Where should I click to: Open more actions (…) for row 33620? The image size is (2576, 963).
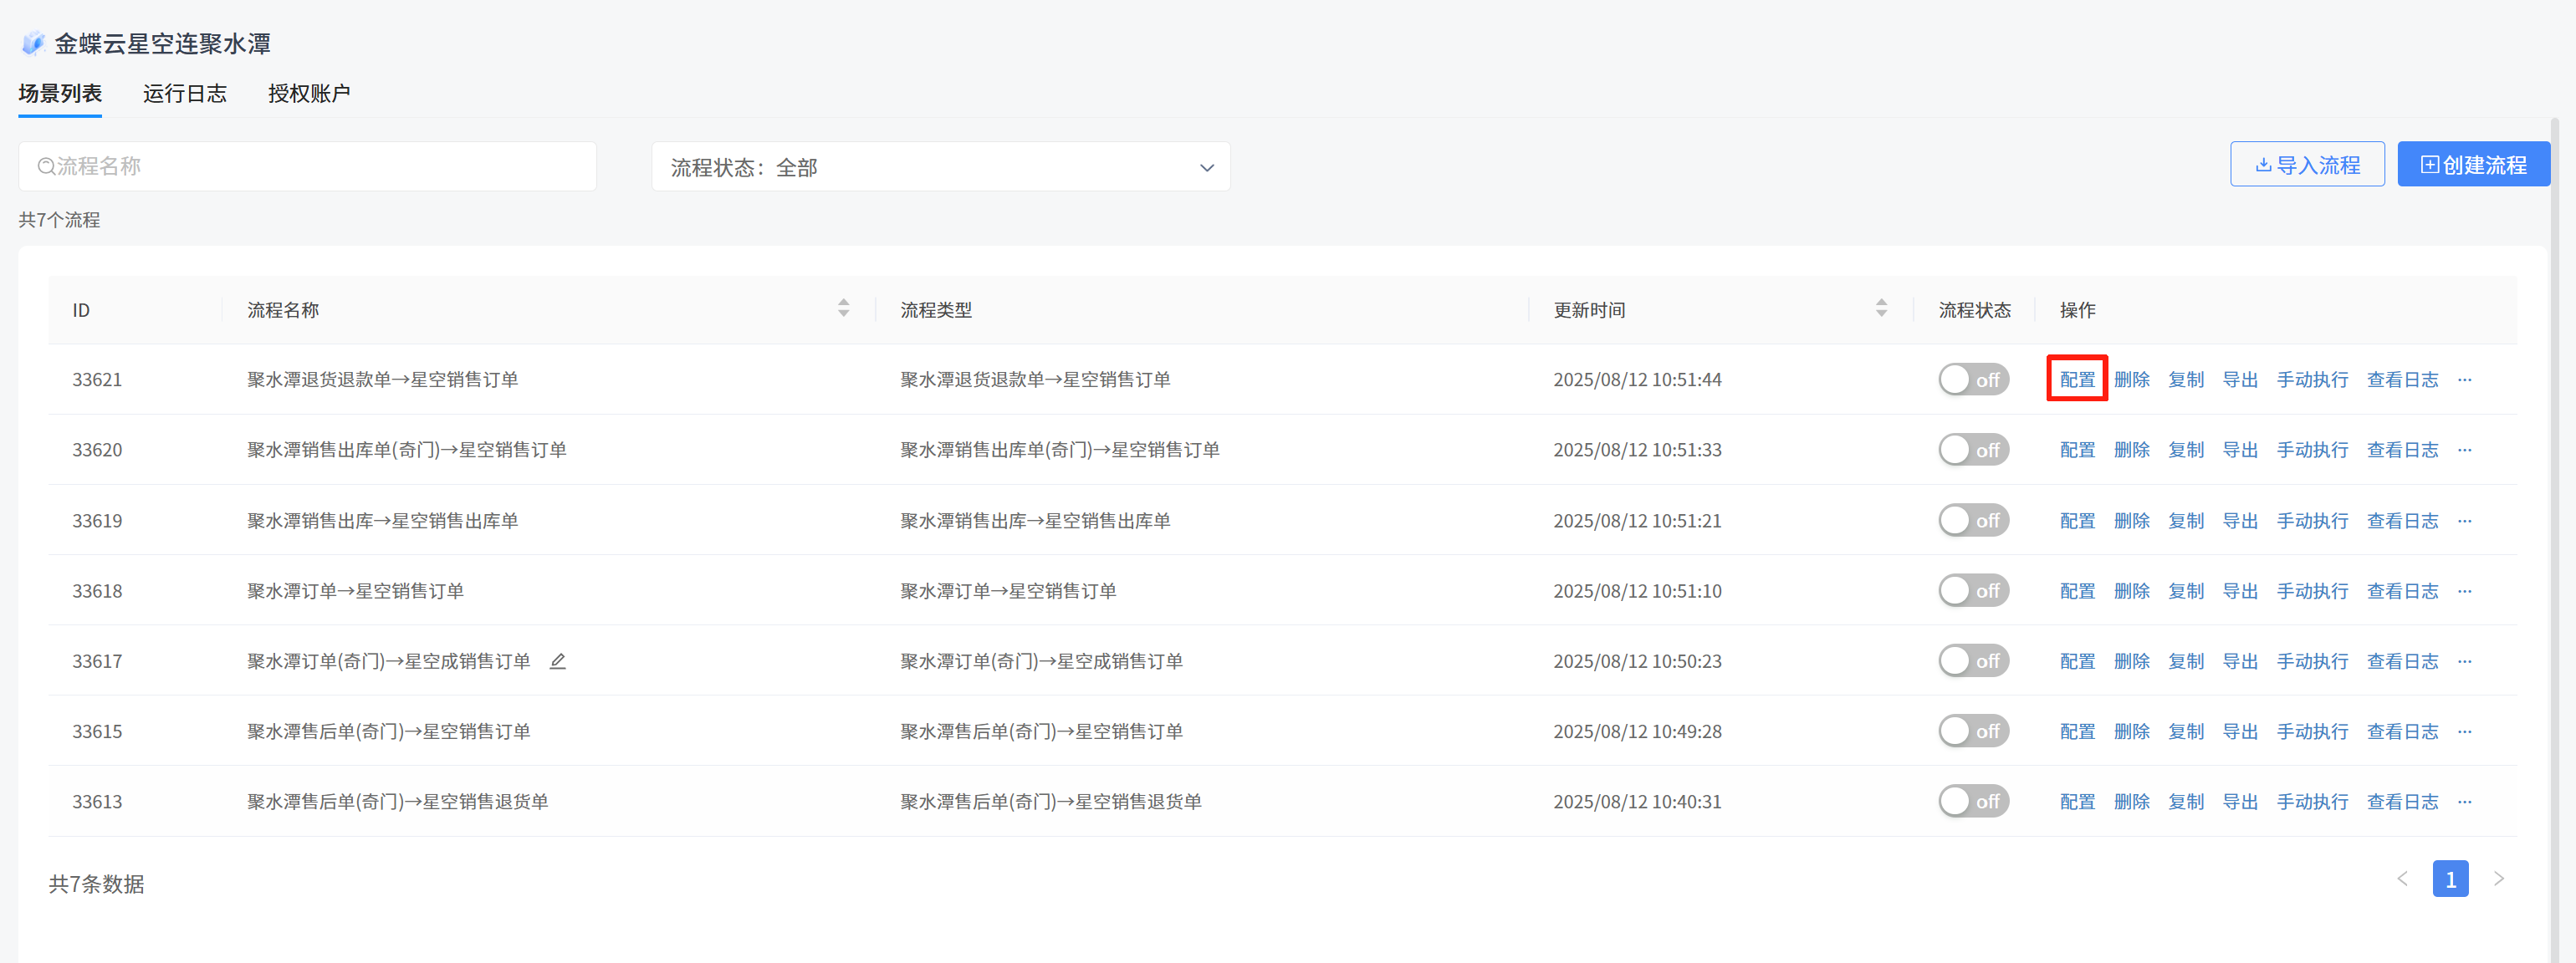point(2465,450)
